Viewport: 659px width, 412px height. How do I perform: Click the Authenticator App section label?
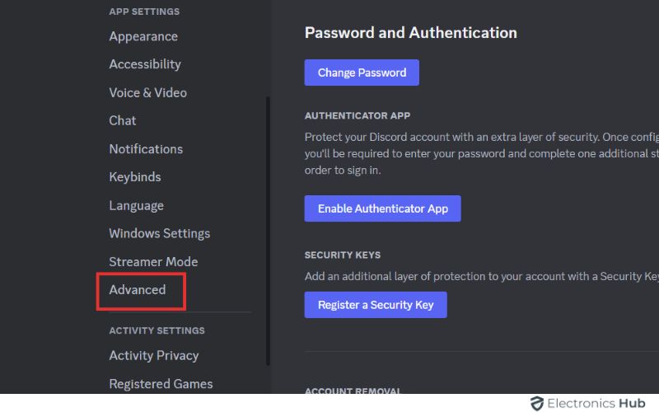(x=358, y=116)
